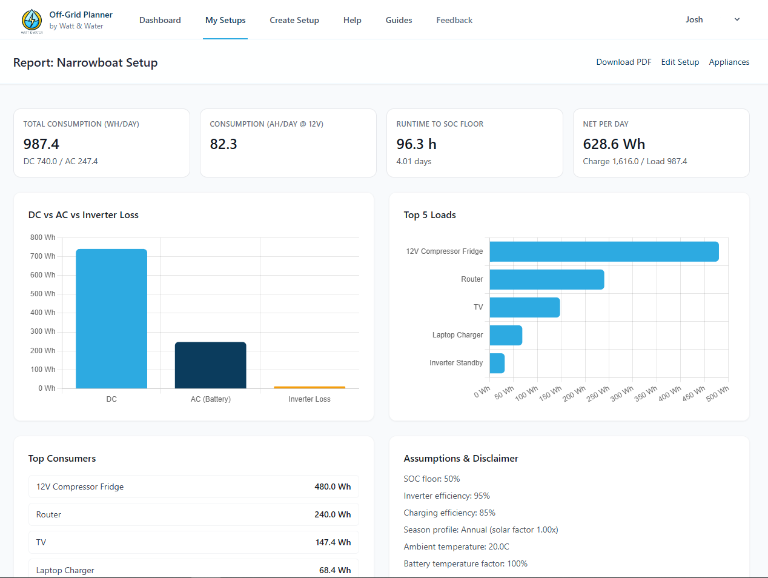Click the dark navy AC (Battery) bar
768x578 pixels.
coord(210,365)
